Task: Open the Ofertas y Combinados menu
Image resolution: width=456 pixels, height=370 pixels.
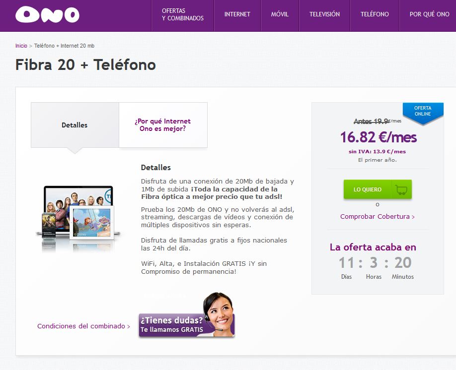Action: [x=183, y=14]
